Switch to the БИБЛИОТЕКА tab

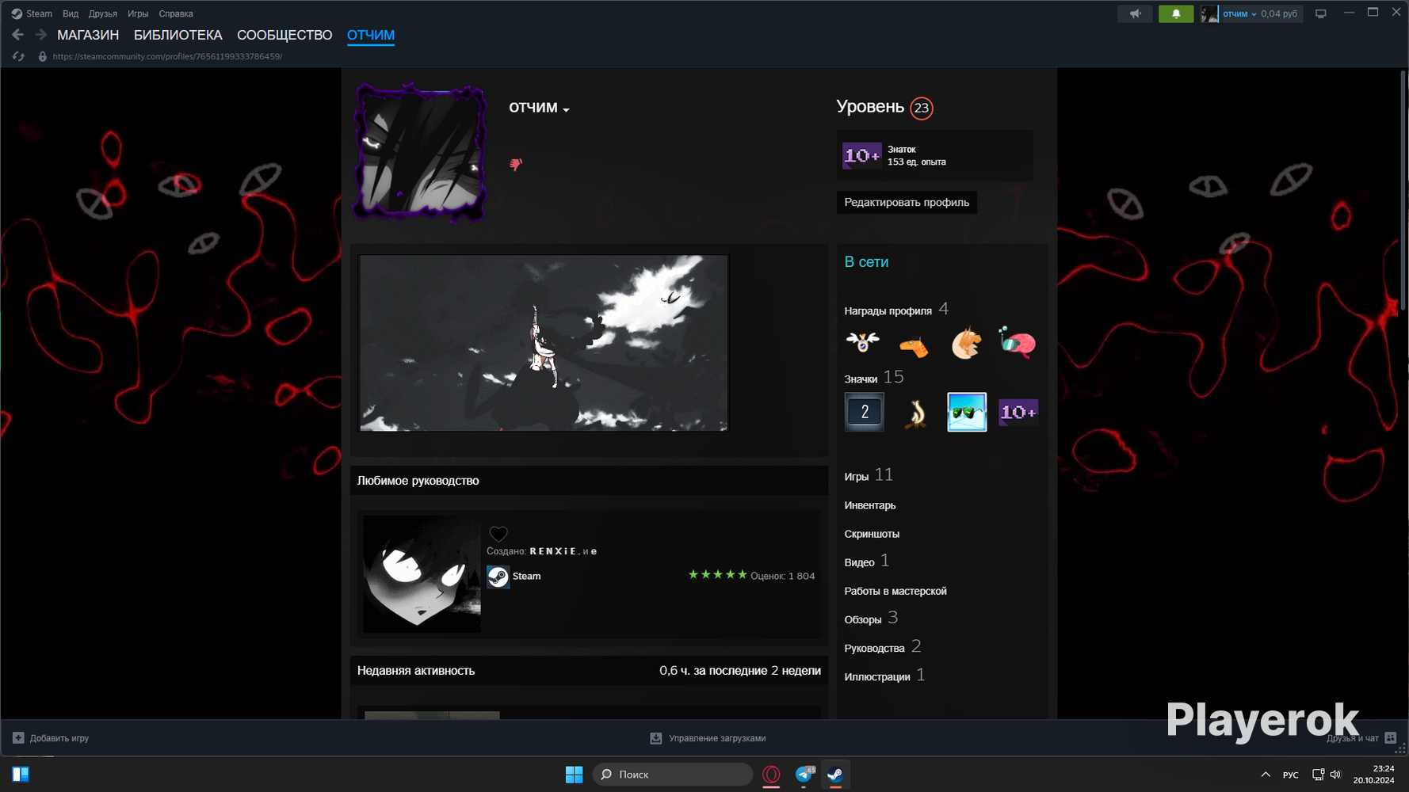178,35
